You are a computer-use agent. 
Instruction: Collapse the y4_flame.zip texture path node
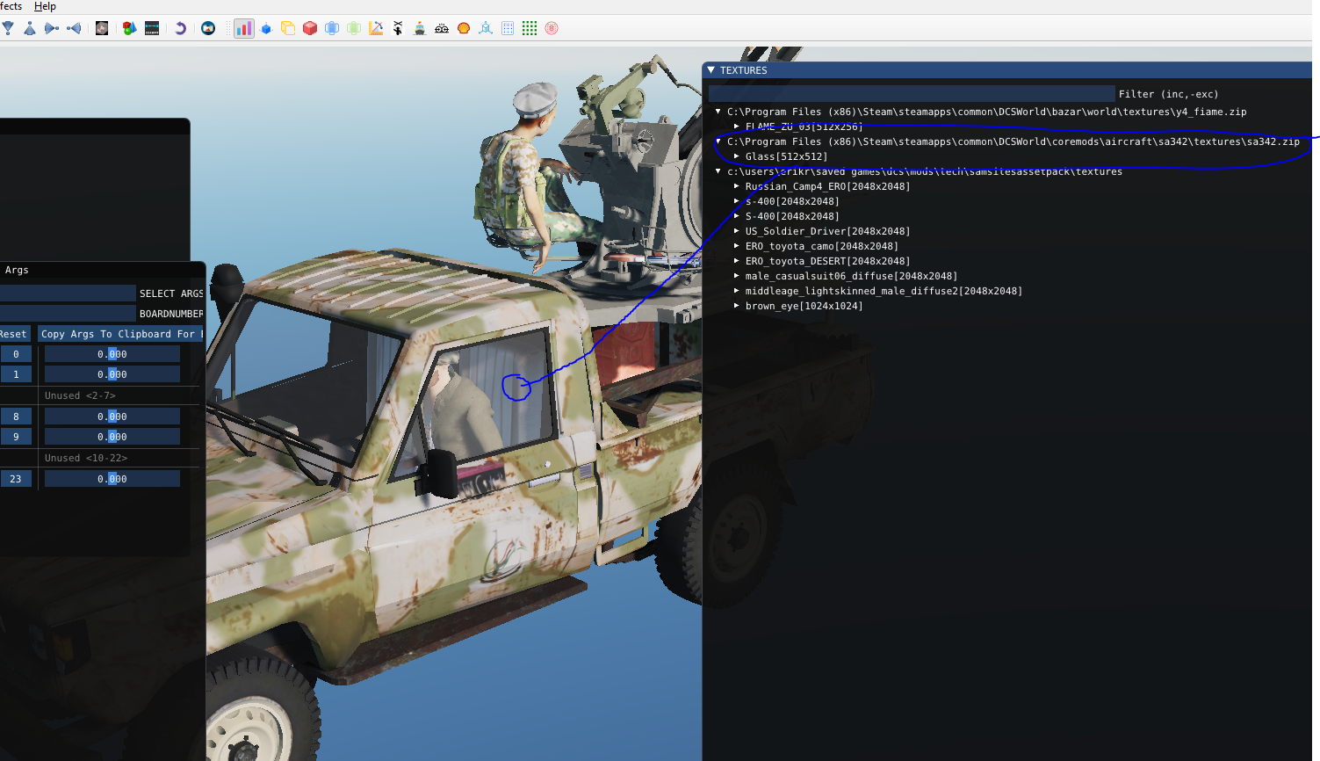pos(718,112)
